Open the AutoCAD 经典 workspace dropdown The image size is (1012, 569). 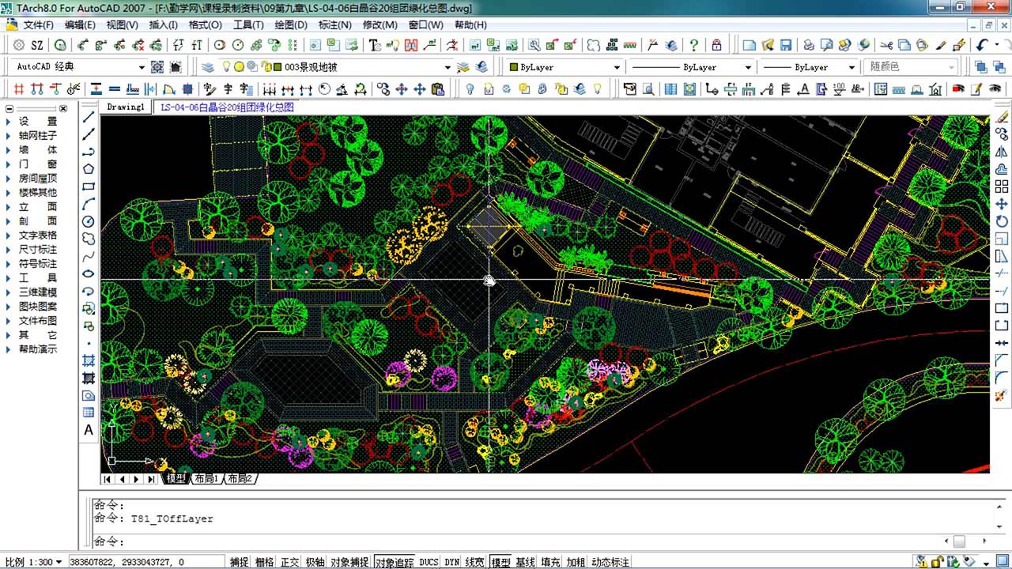coord(142,67)
